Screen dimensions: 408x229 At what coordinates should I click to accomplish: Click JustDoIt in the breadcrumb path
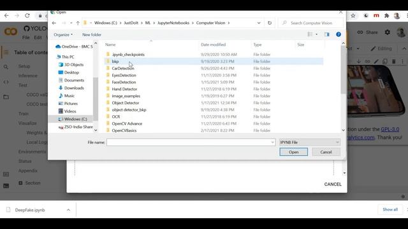[x=131, y=23]
